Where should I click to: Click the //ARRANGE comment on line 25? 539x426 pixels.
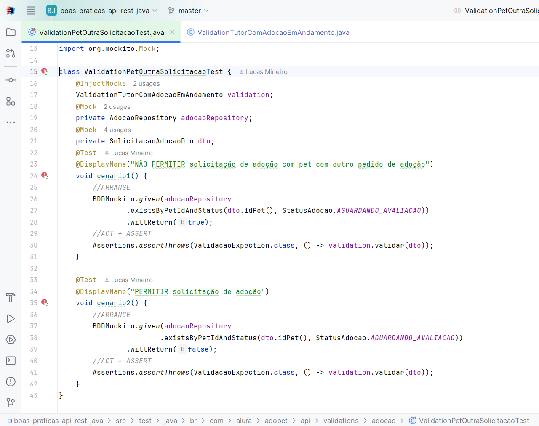tap(112, 188)
